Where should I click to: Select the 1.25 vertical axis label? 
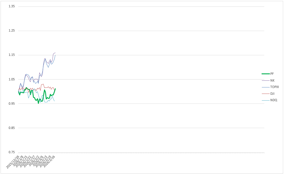(x=12, y=31)
